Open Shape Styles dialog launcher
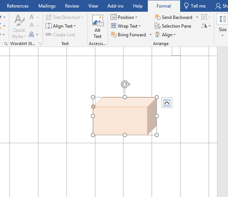Image resolution: width=228 pixels, height=197 pixels. [x=6, y=44]
